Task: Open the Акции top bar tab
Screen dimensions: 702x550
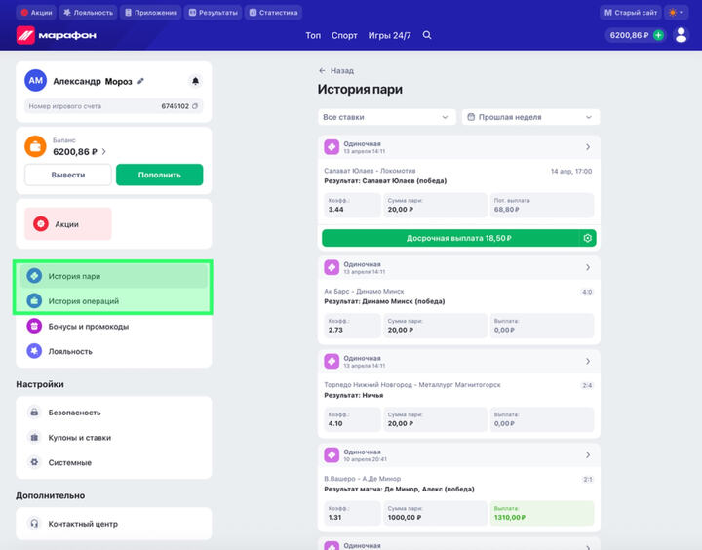Action: (x=36, y=13)
